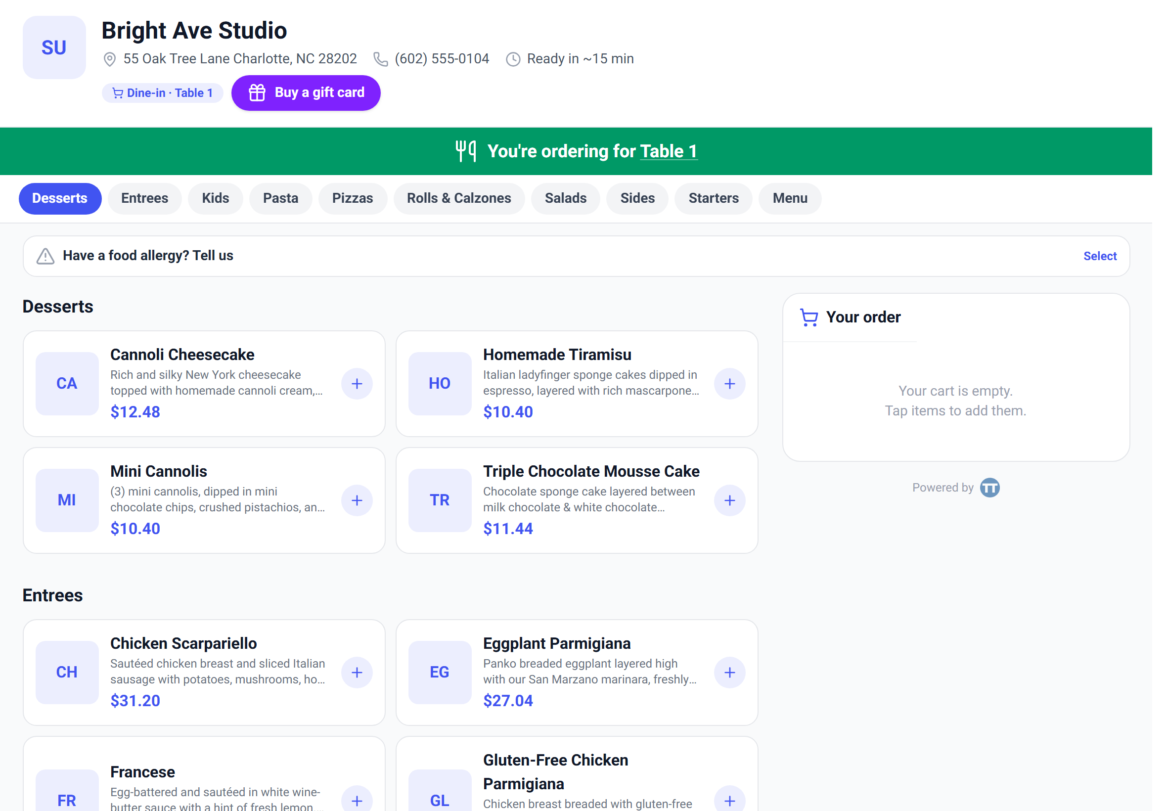The height and width of the screenshot is (811, 1167).
Task: Click the Bright Ave Studio heading
Action: click(194, 31)
